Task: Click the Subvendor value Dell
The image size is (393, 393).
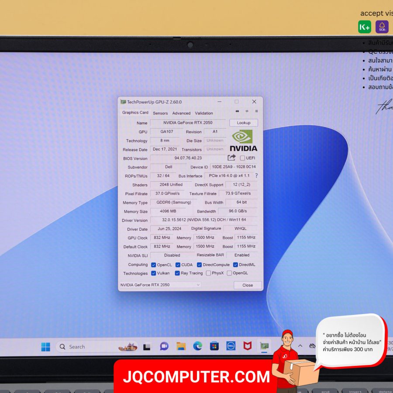Action: tap(169, 167)
